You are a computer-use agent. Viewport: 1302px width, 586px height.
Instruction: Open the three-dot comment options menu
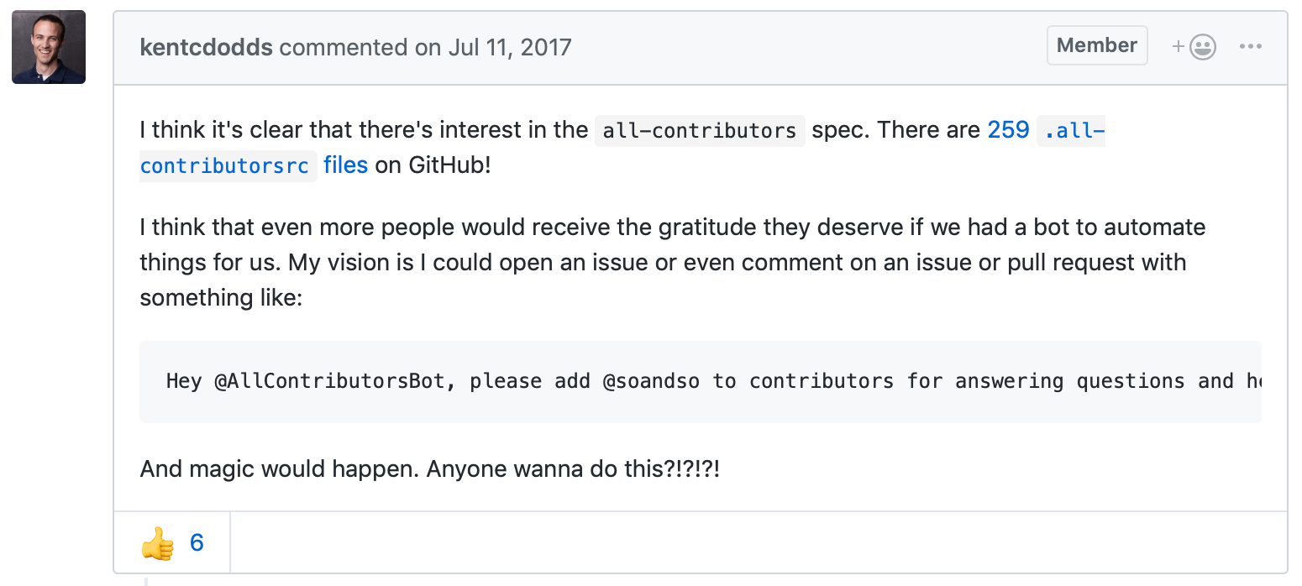pos(1251,47)
